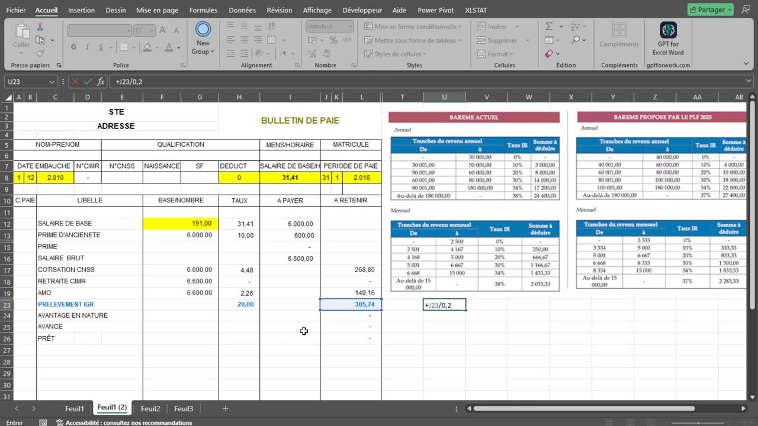This screenshot has width=758, height=426.
Task: Click the Find magnifier icon
Action: click(x=575, y=40)
